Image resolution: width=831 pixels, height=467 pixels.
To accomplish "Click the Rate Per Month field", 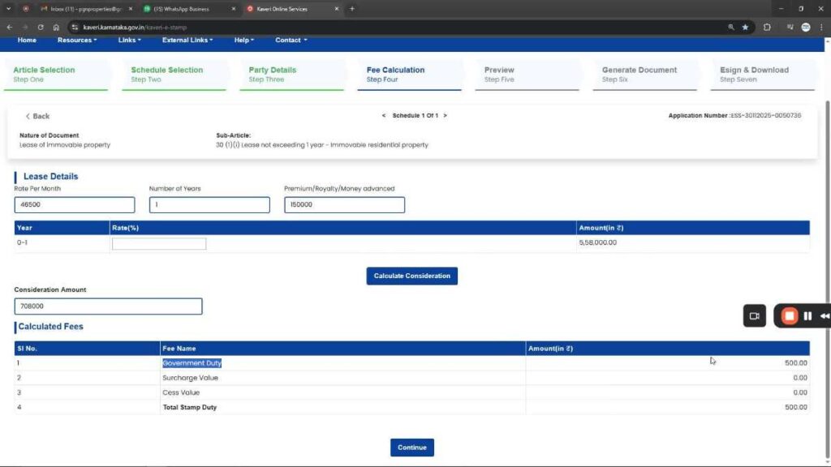I will coord(75,205).
